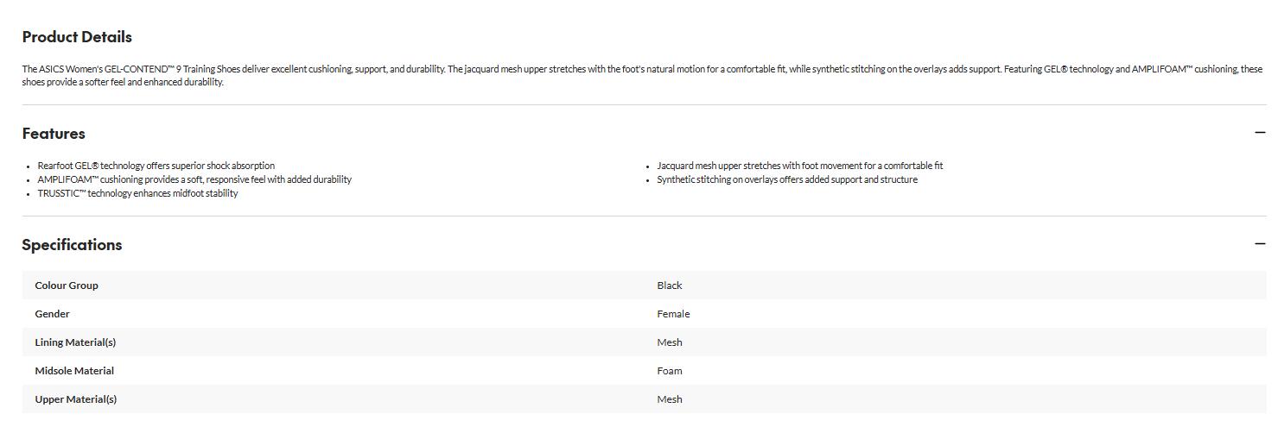Select the AMPLIFOAM cushioning feature bullet

click(x=194, y=179)
